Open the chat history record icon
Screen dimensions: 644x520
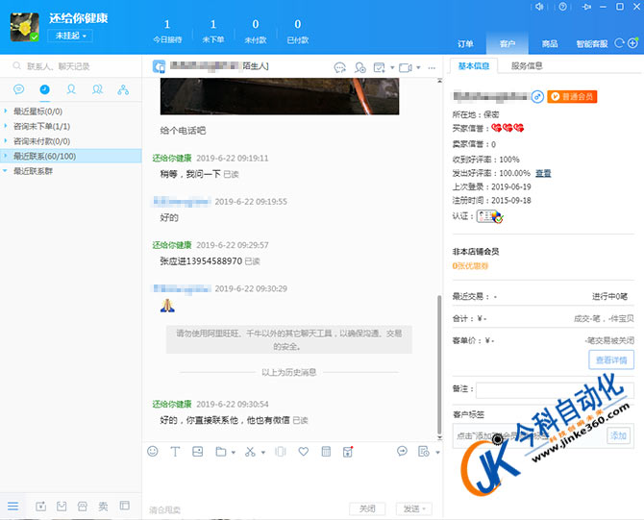tap(423, 452)
